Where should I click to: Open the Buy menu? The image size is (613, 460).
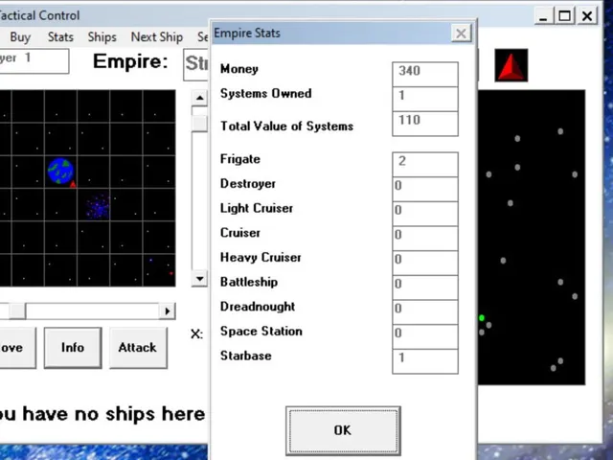point(20,37)
